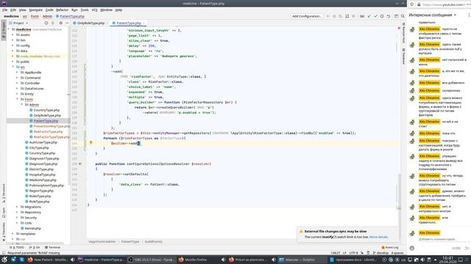Click the buildForm() breadcrumb below the editor

pyautogui.click(x=154, y=241)
